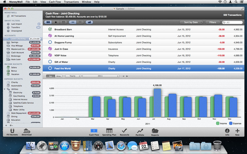Image resolution: width=247 pixels, height=154 pixels.
Task: Click recurring icon of VOIP Voice
Action: click(x=50, y=55)
